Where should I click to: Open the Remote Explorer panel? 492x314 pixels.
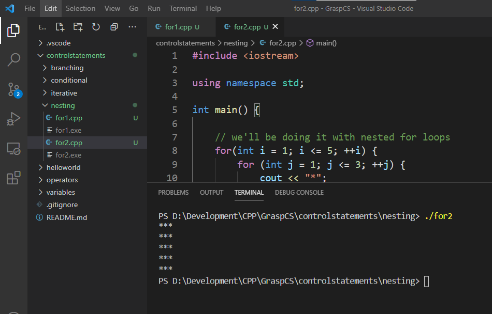(13, 147)
